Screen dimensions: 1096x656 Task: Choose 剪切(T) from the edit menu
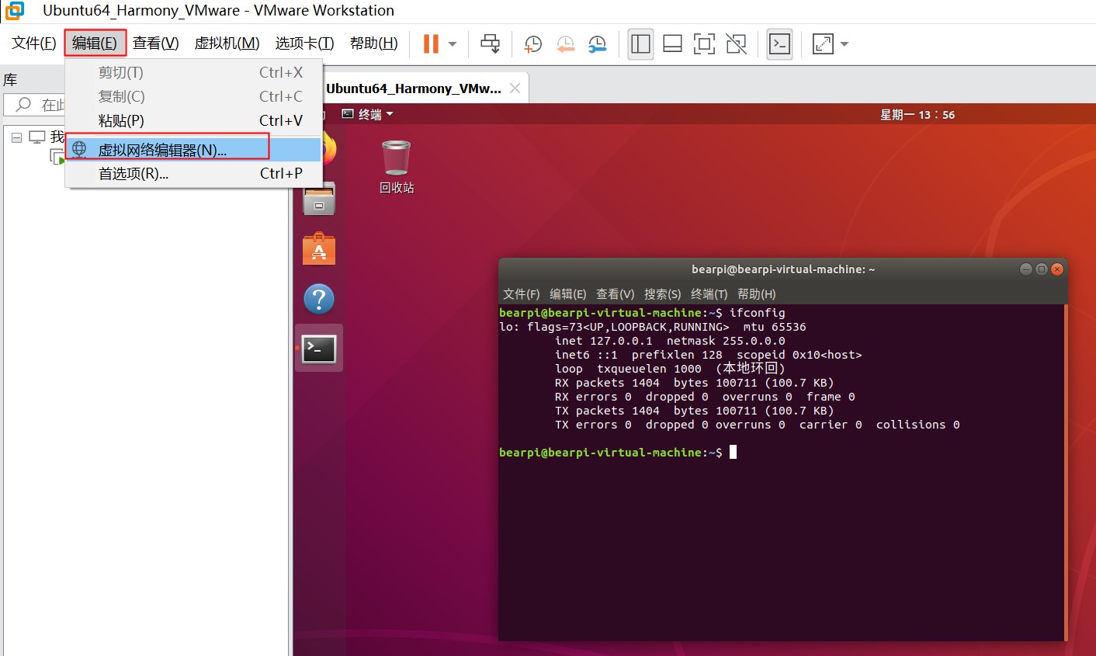tap(193, 72)
